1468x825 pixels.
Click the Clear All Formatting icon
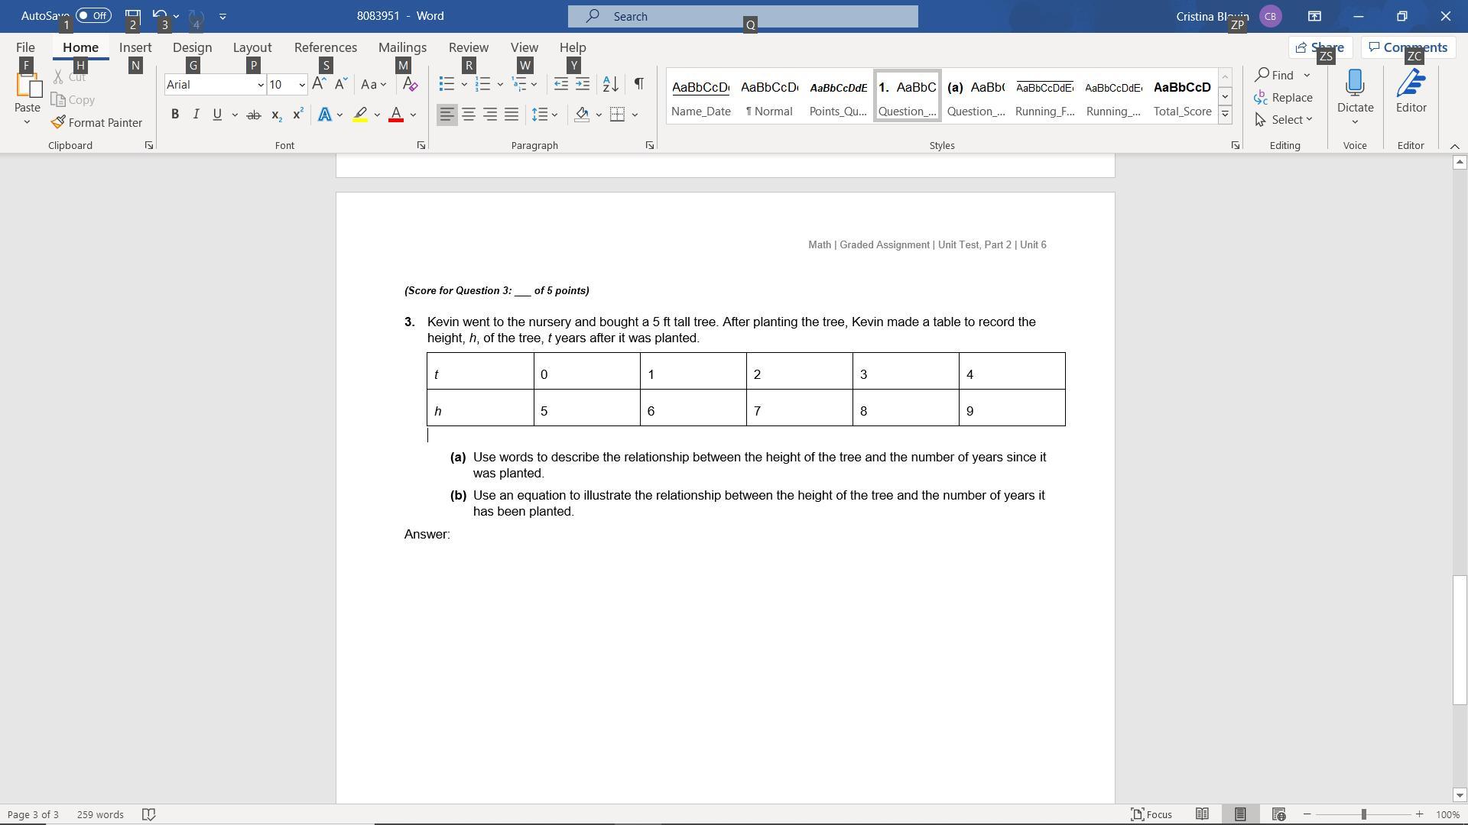click(410, 84)
